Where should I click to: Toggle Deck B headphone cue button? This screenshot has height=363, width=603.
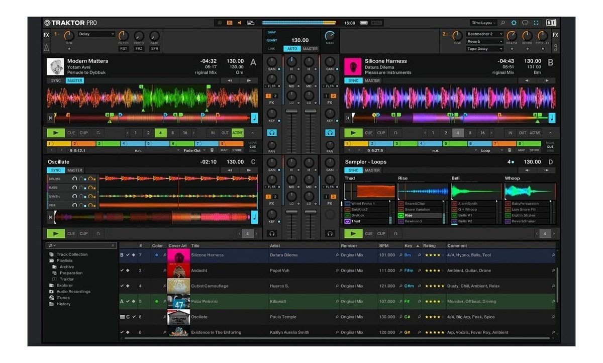[x=330, y=133]
